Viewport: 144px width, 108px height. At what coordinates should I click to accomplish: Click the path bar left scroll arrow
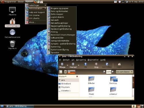[x=65, y=72]
